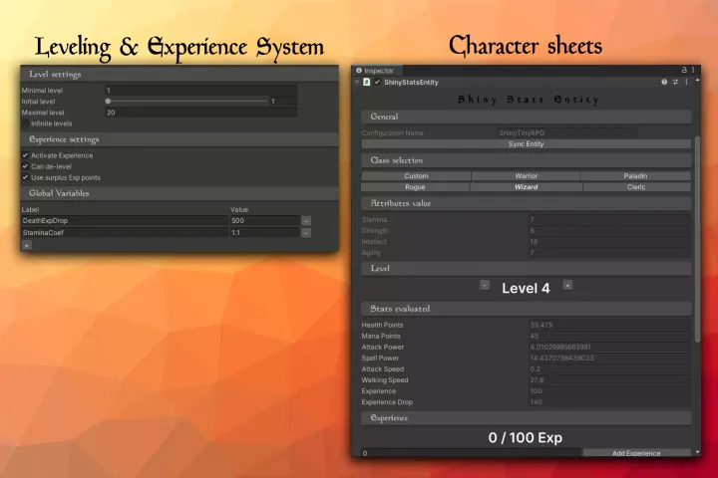
Task: Click the Class selection header
Action: coord(527,160)
